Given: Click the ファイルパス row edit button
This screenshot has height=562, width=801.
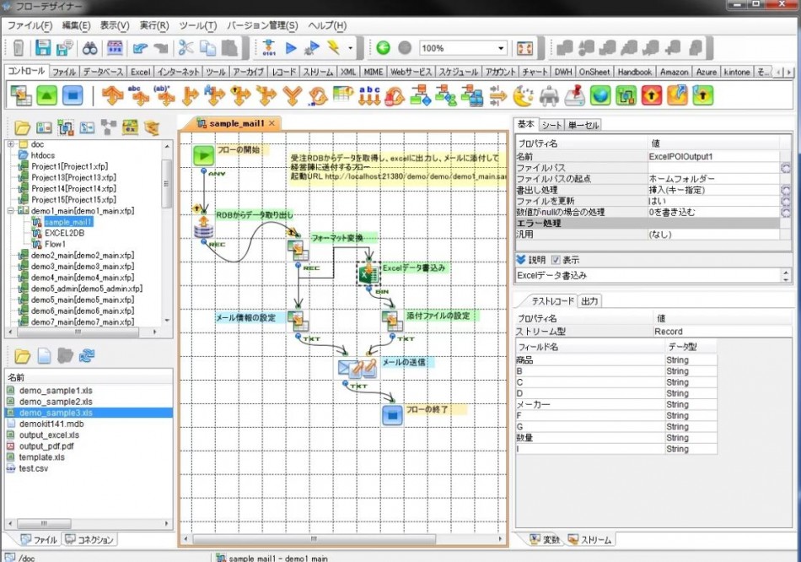Looking at the screenshot, I should 786,168.
